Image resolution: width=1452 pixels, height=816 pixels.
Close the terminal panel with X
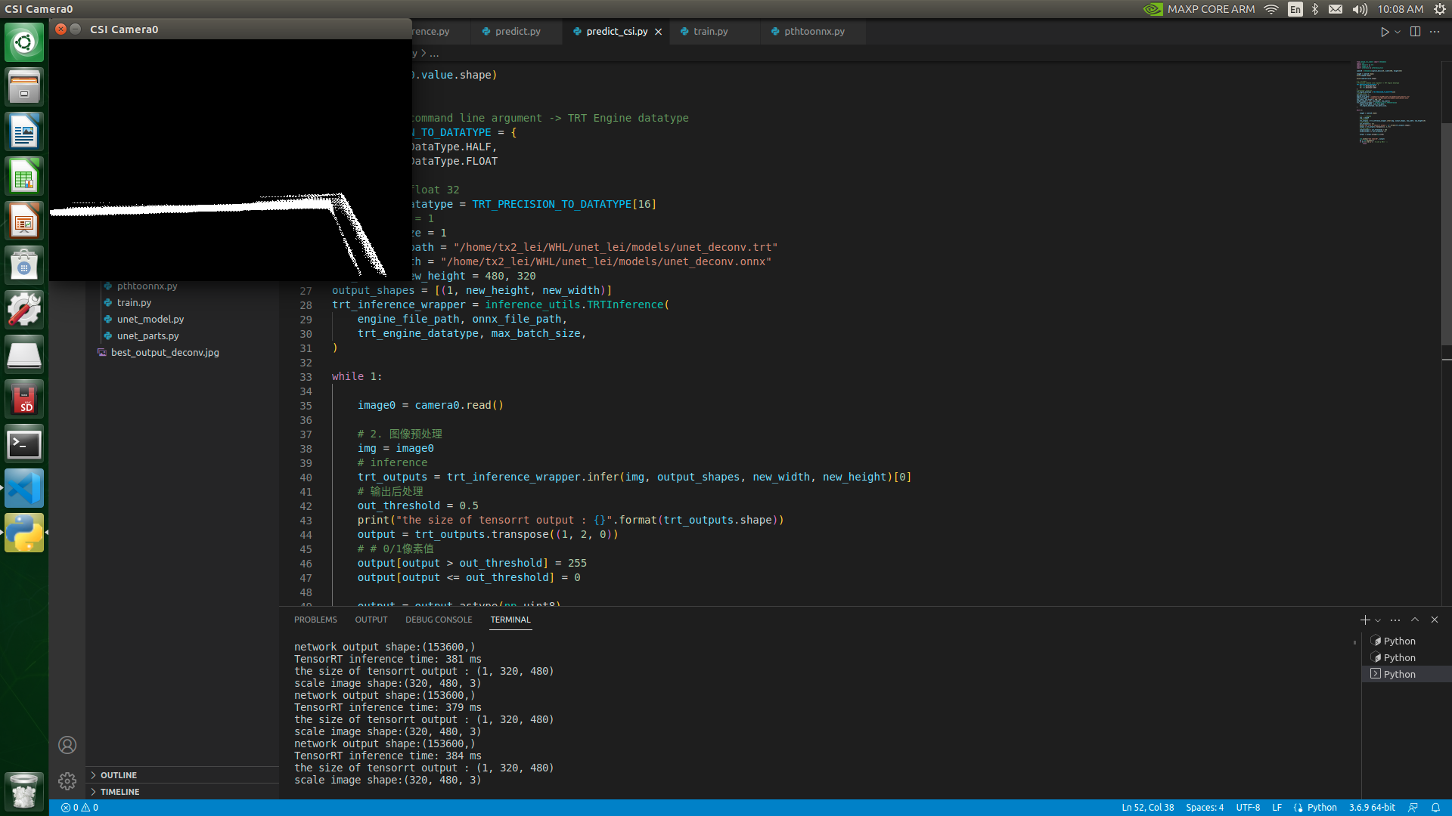[1435, 620]
